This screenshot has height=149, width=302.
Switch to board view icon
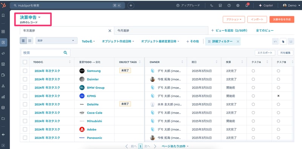pos(30,41)
